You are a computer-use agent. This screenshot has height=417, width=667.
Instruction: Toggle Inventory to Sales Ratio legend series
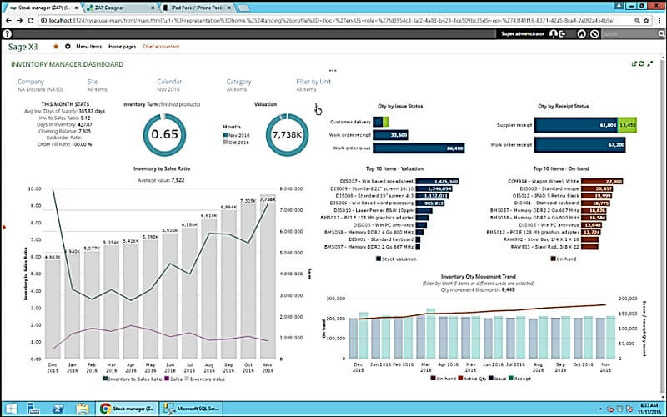point(132,378)
